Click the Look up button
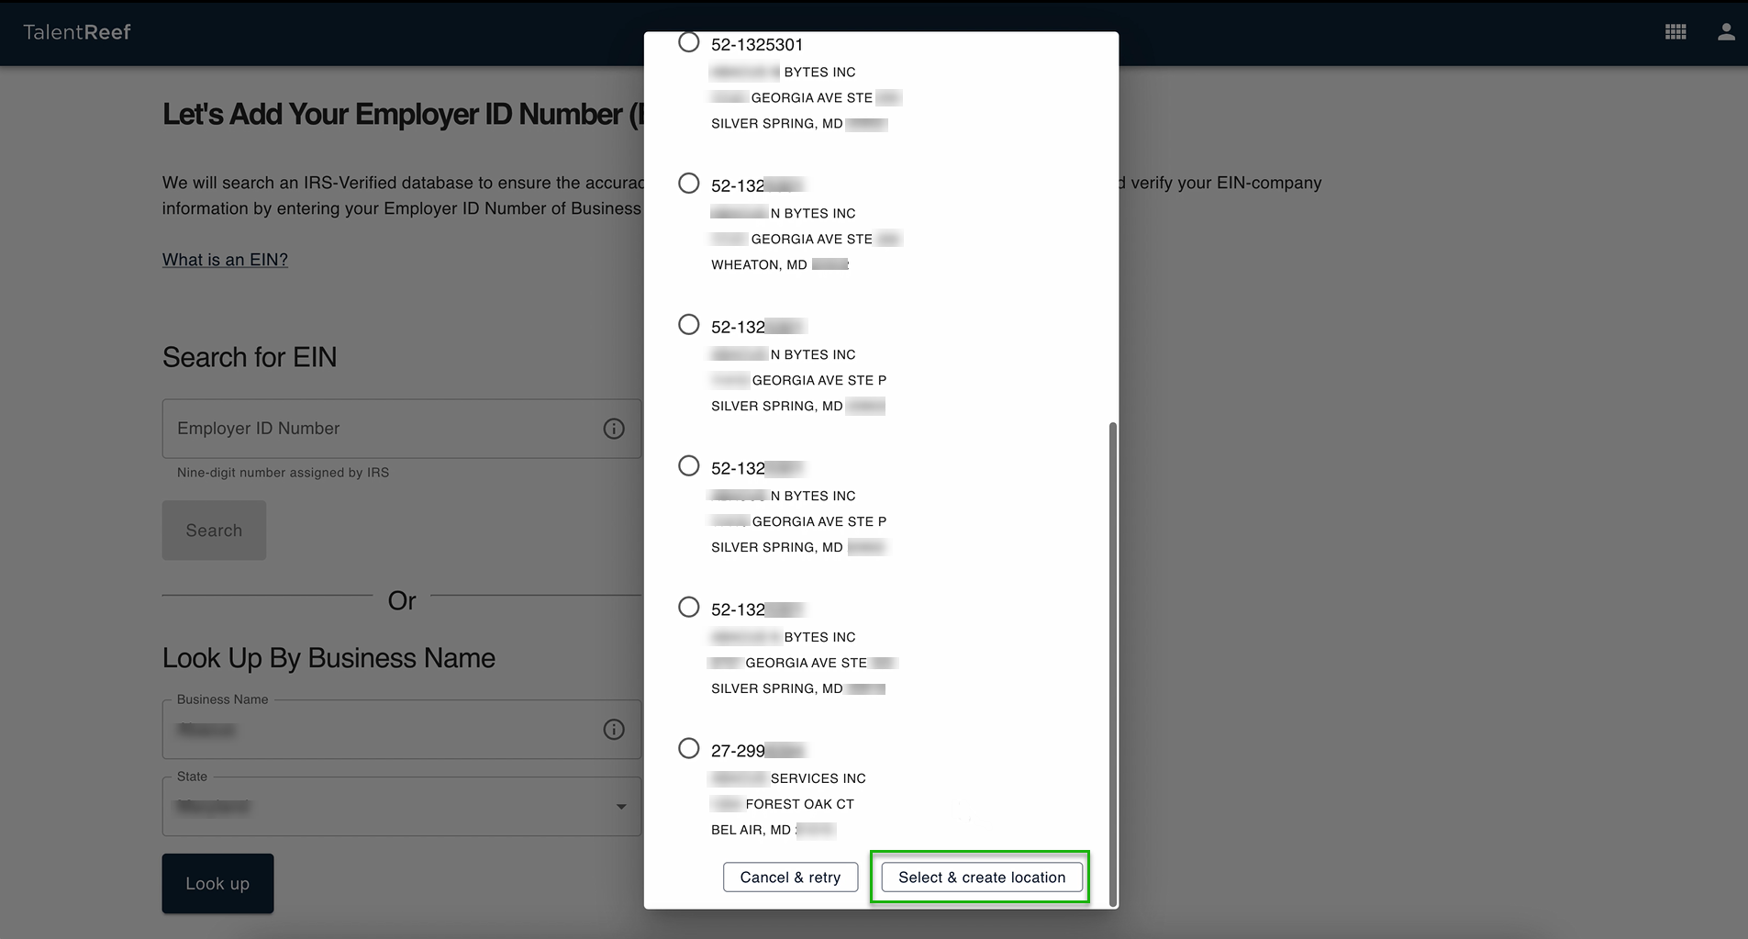 pyautogui.click(x=217, y=884)
